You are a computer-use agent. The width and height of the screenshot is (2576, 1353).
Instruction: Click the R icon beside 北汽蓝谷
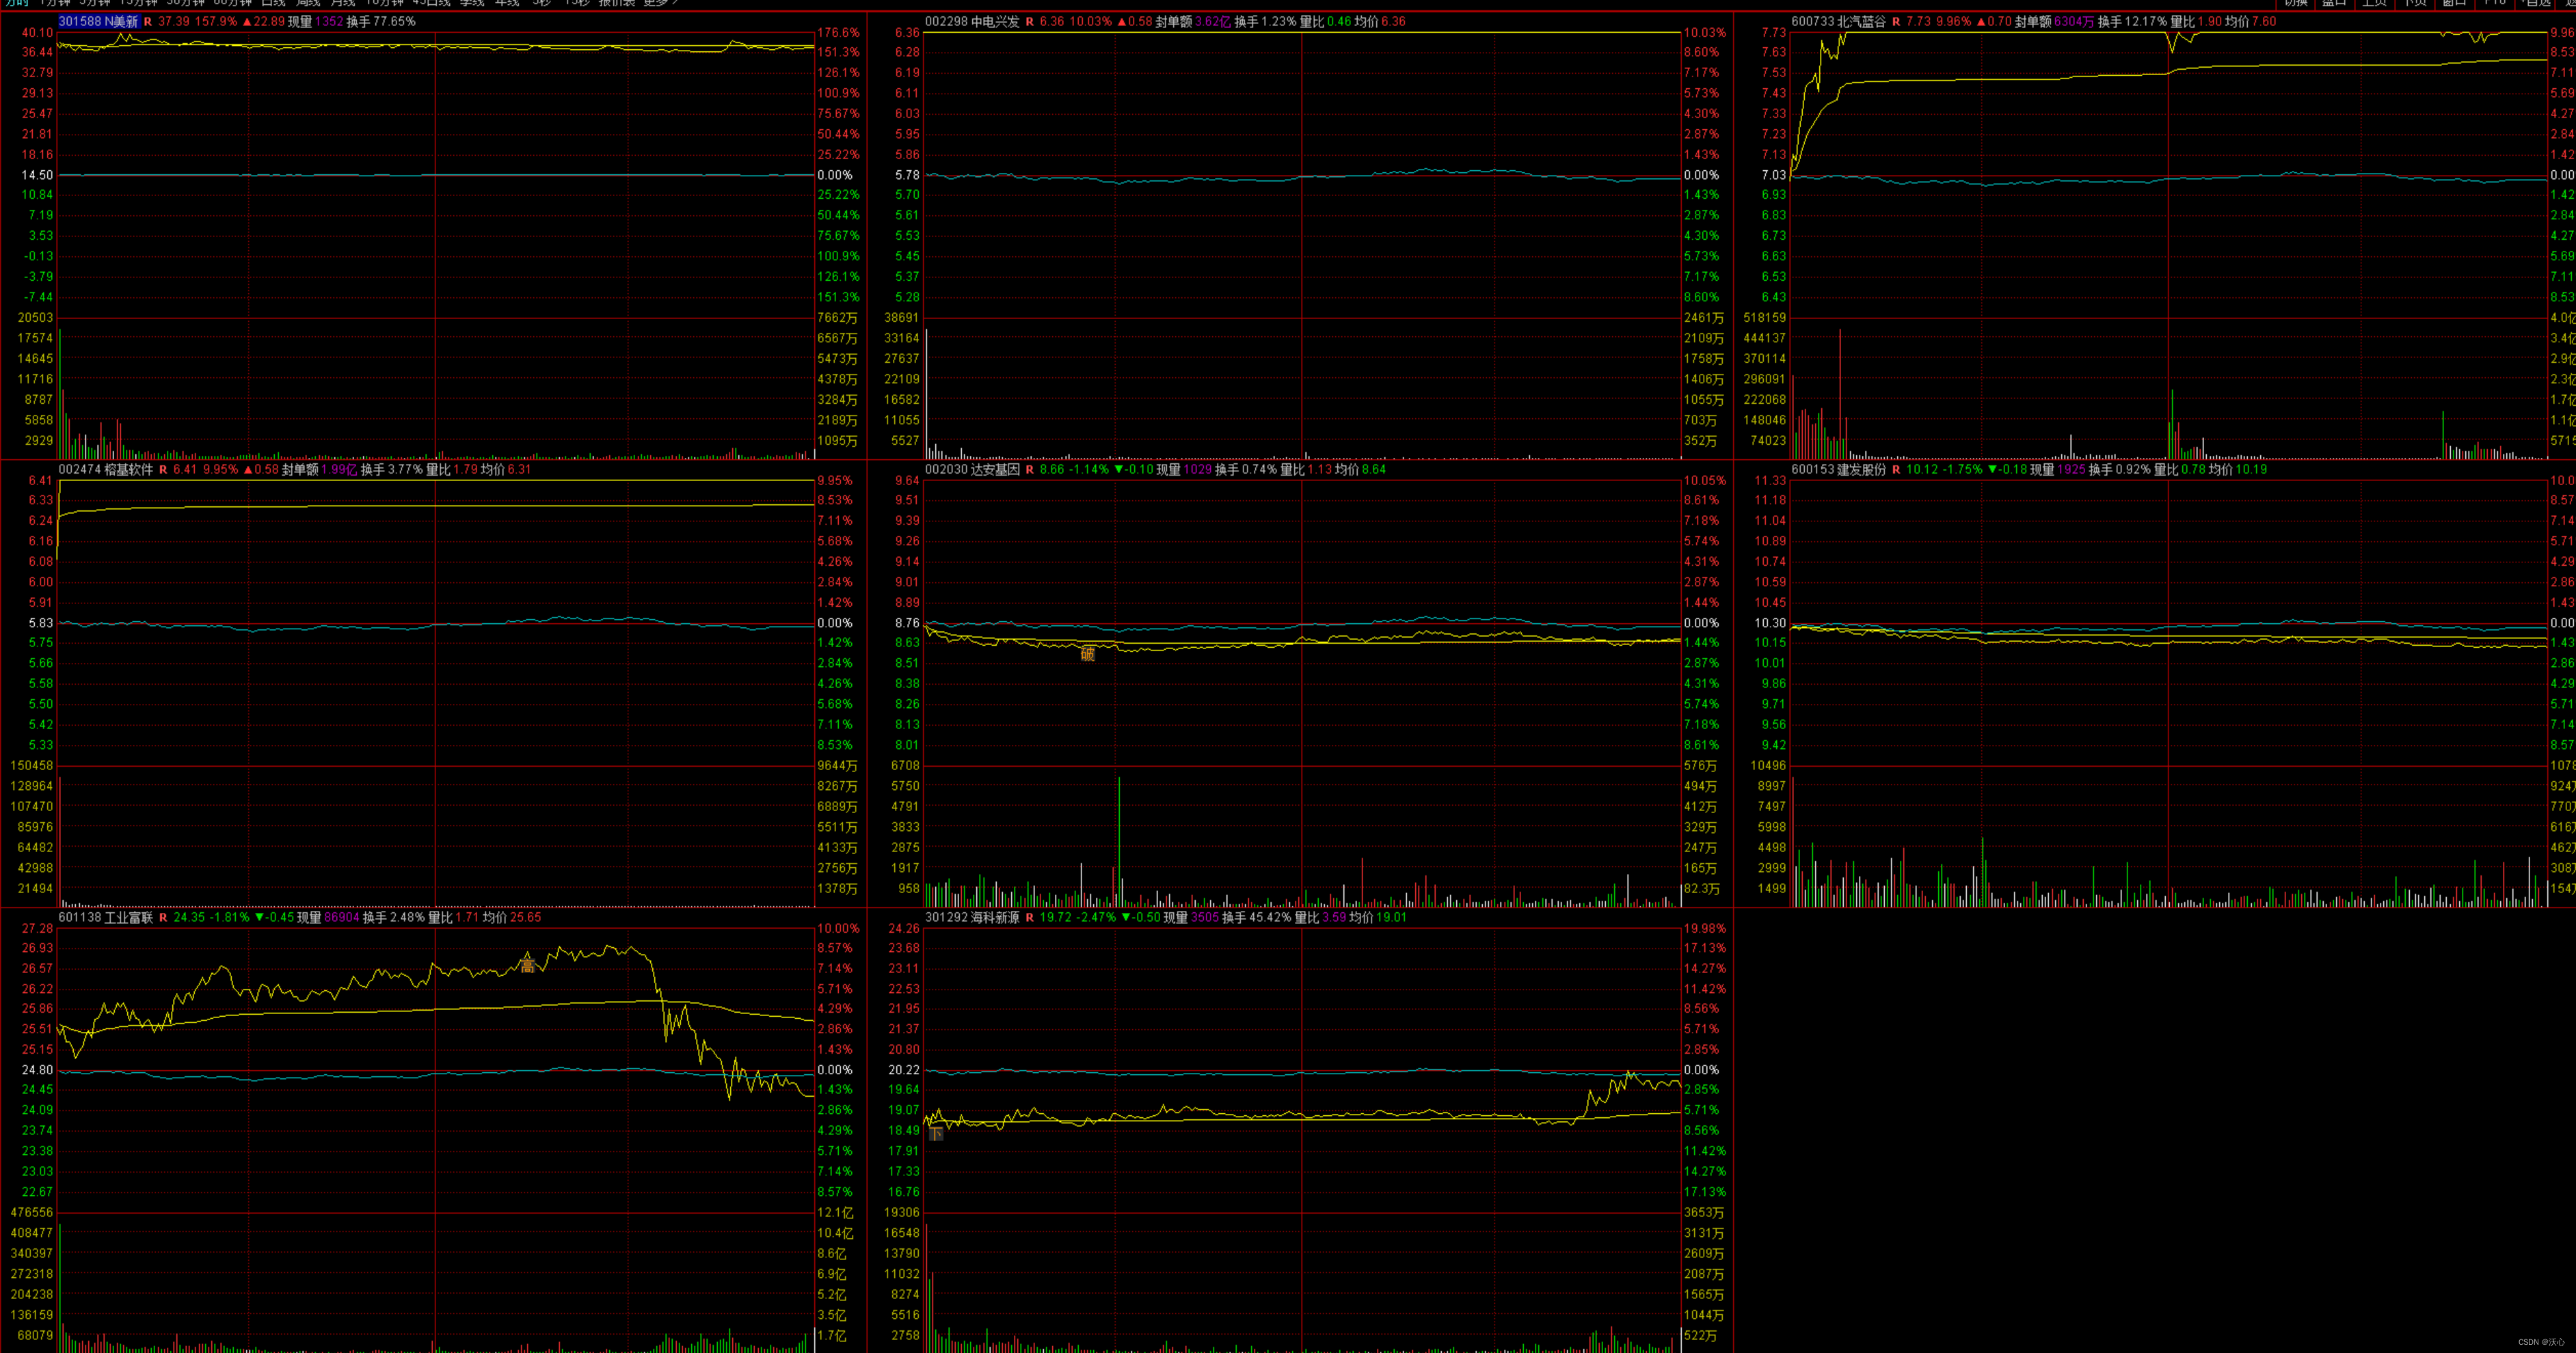1896,21
